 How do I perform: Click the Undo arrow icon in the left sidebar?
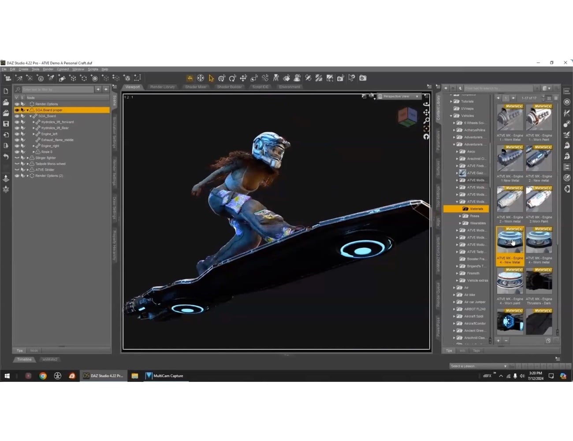point(7,157)
